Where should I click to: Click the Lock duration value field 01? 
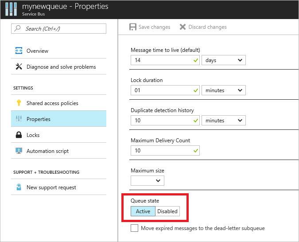point(165,90)
